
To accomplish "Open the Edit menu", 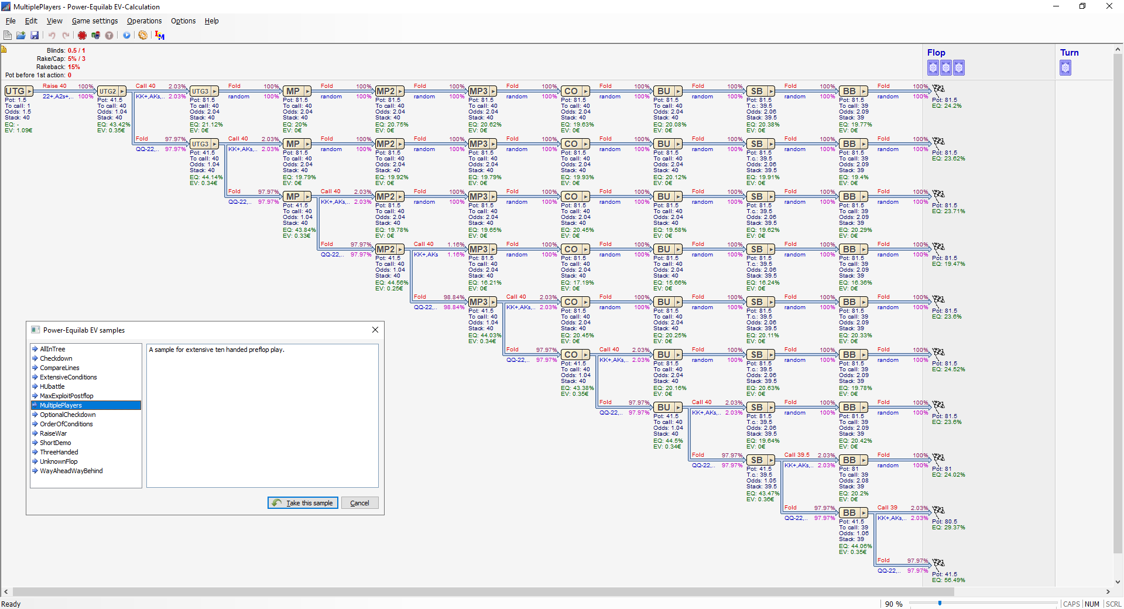I will click(31, 21).
